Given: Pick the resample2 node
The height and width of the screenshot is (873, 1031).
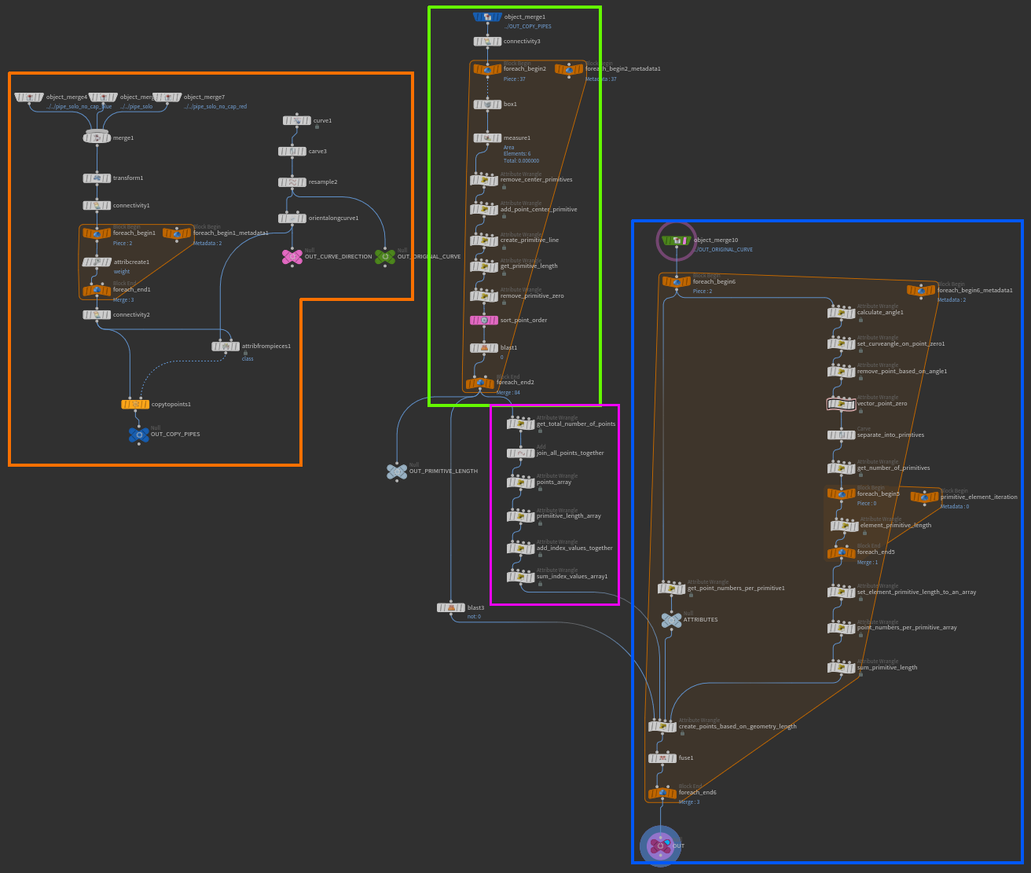Looking at the screenshot, I should 292,182.
